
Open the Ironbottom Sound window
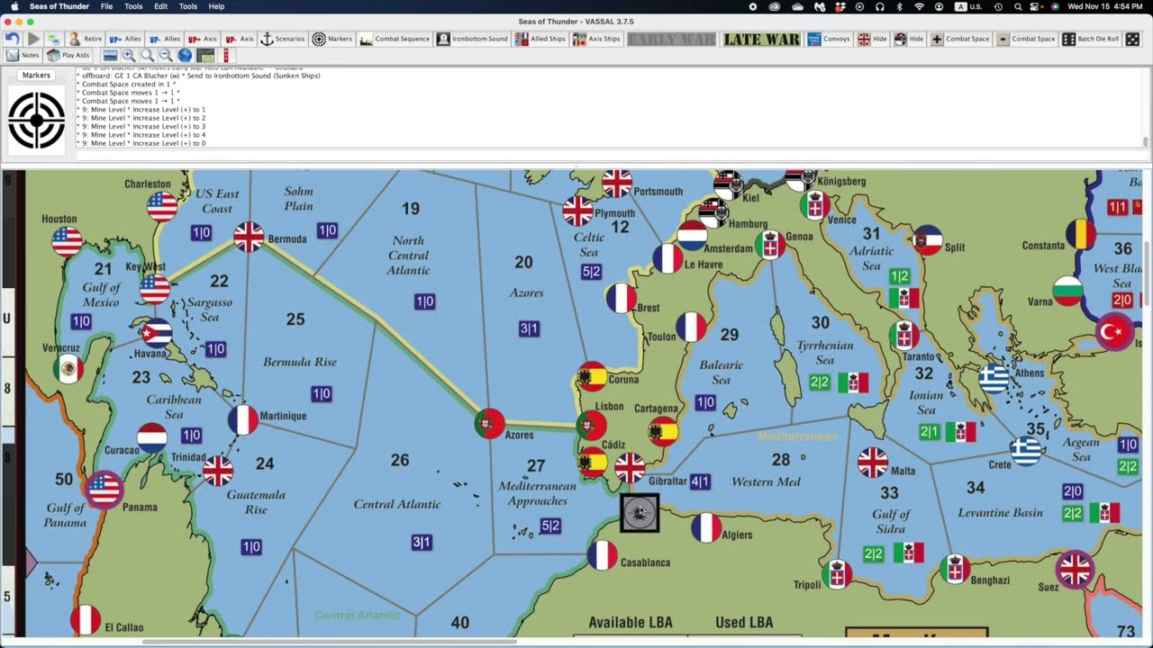coord(472,39)
